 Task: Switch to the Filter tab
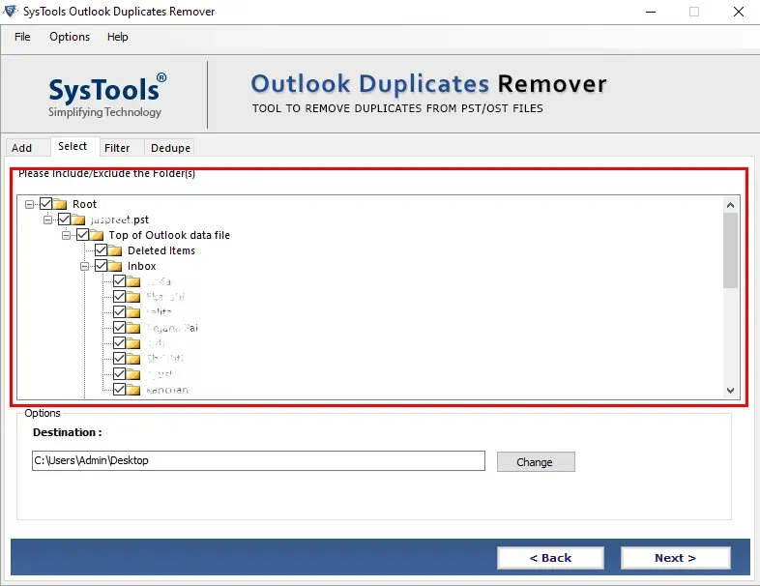point(117,148)
